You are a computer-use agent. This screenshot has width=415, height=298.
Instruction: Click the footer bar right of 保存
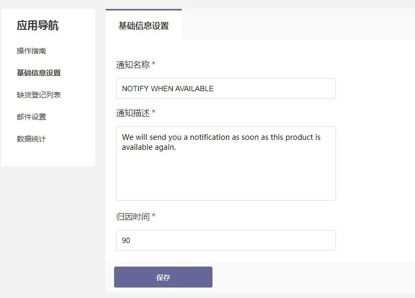pos(314,278)
